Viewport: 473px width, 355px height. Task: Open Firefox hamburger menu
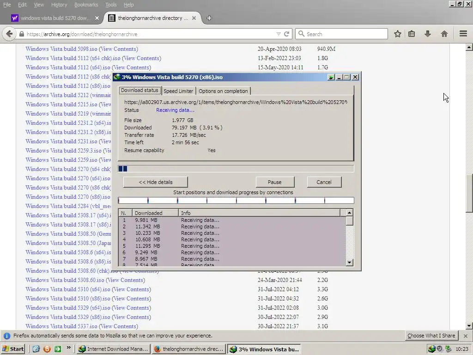(463, 33)
